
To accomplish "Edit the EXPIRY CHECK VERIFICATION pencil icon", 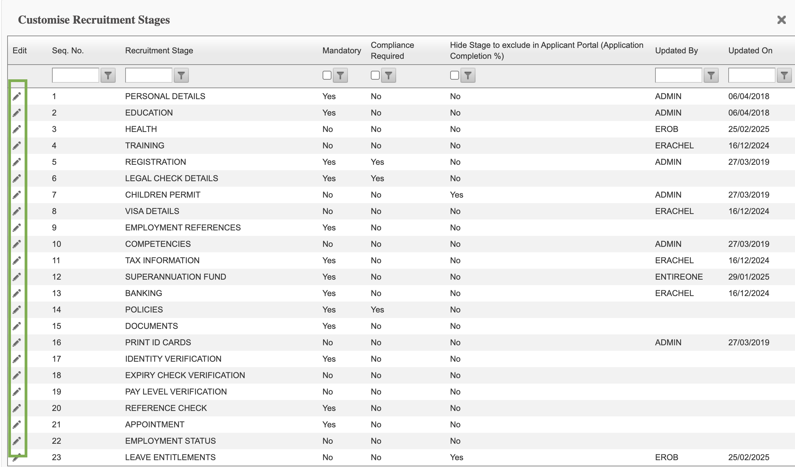I will [17, 375].
